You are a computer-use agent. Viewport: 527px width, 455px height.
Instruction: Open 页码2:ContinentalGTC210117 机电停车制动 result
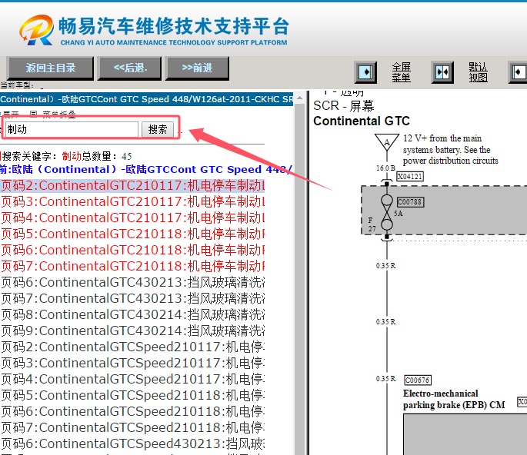tap(133, 186)
